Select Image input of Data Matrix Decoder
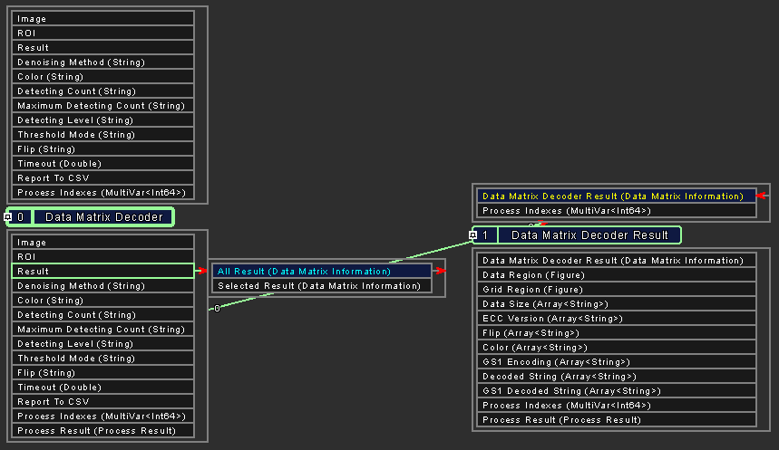The height and width of the screenshot is (450, 779). (x=102, y=19)
